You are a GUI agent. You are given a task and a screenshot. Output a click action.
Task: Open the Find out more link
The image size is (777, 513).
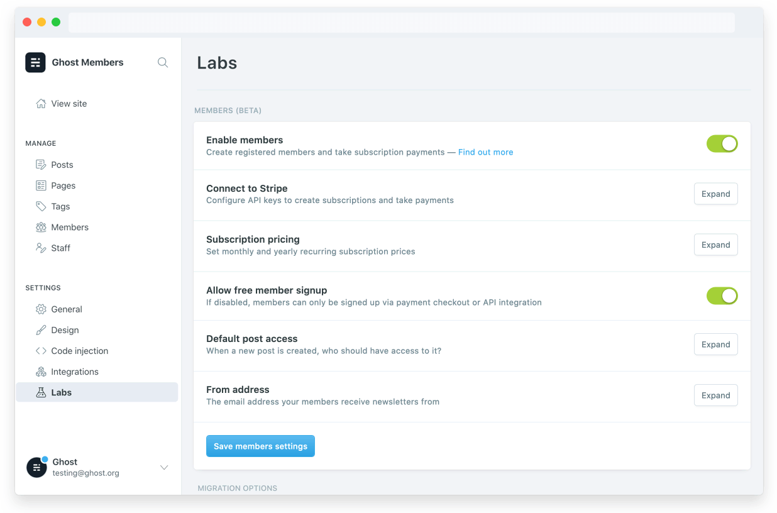[x=485, y=152]
